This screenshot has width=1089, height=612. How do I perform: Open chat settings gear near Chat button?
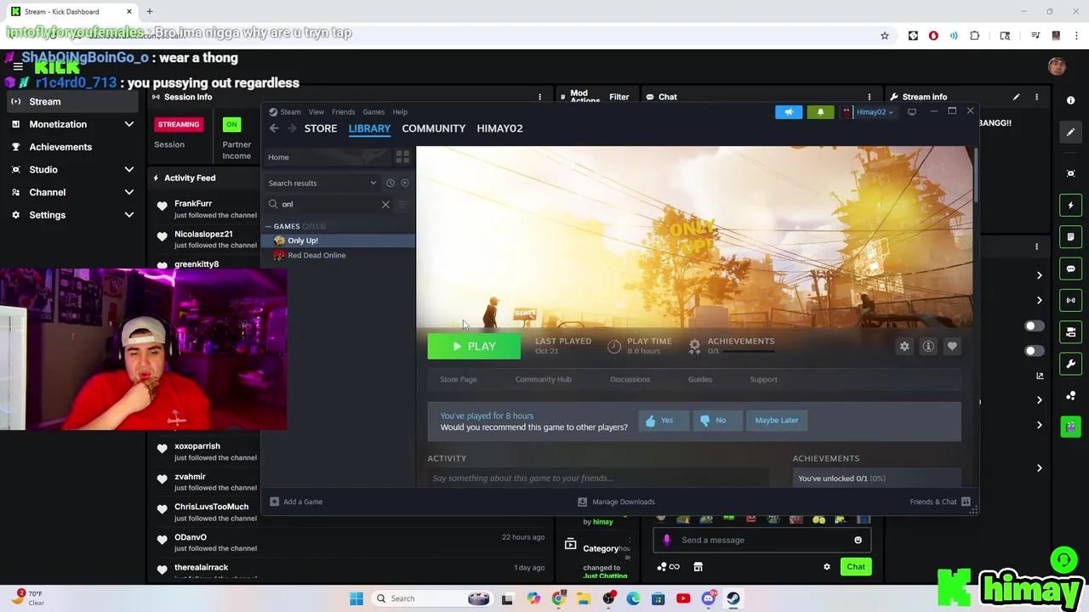pyautogui.click(x=826, y=567)
